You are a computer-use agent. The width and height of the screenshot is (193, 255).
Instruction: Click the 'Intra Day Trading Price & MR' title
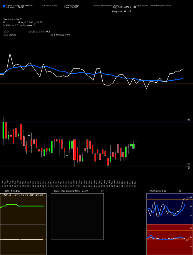pos(71,191)
